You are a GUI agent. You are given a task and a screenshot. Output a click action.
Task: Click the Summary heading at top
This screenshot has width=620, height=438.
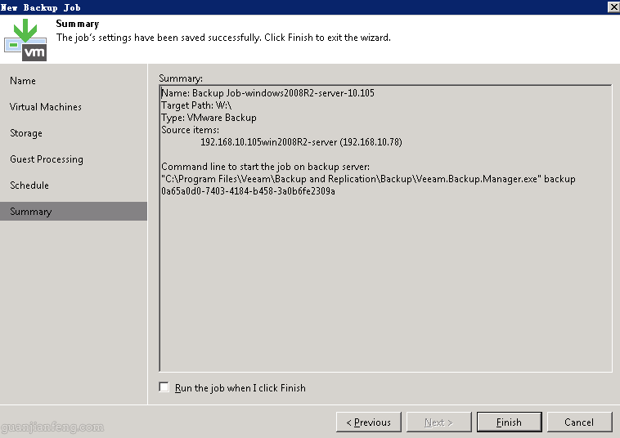(78, 24)
